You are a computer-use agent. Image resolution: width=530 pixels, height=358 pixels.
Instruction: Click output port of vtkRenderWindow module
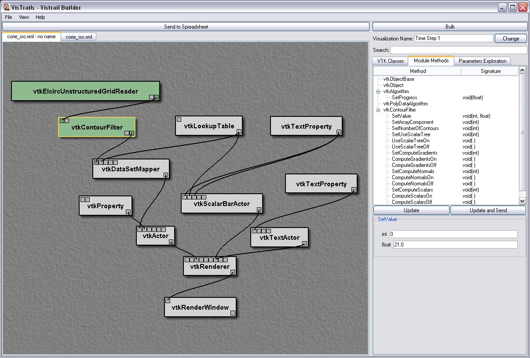pos(233,313)
